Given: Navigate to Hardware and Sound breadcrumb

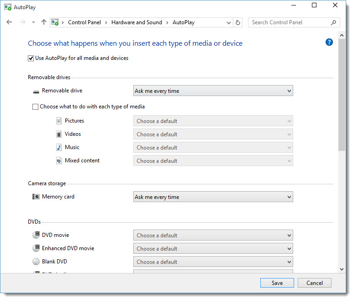Looking at the screenshot, I should [x=137, y=22].
